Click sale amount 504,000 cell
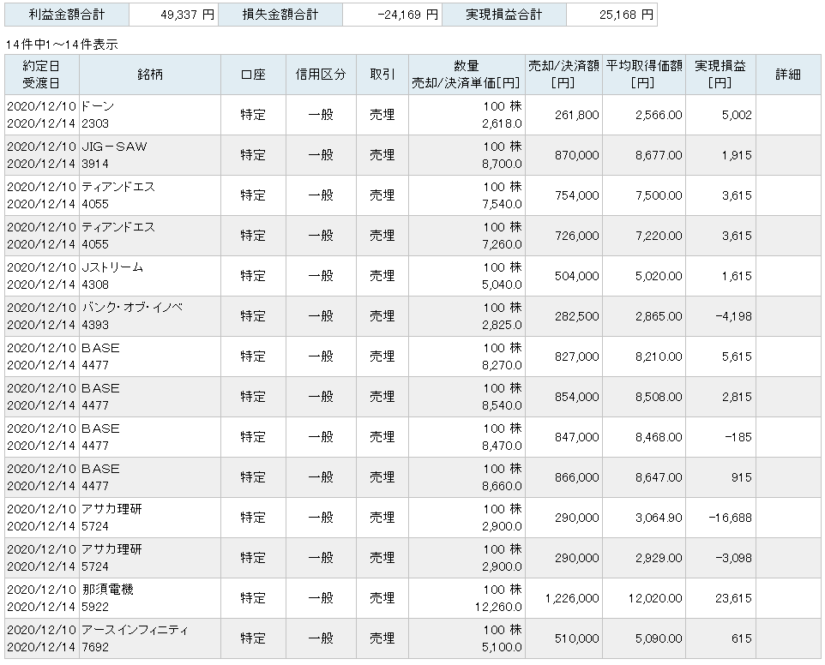 click(563, 276)
